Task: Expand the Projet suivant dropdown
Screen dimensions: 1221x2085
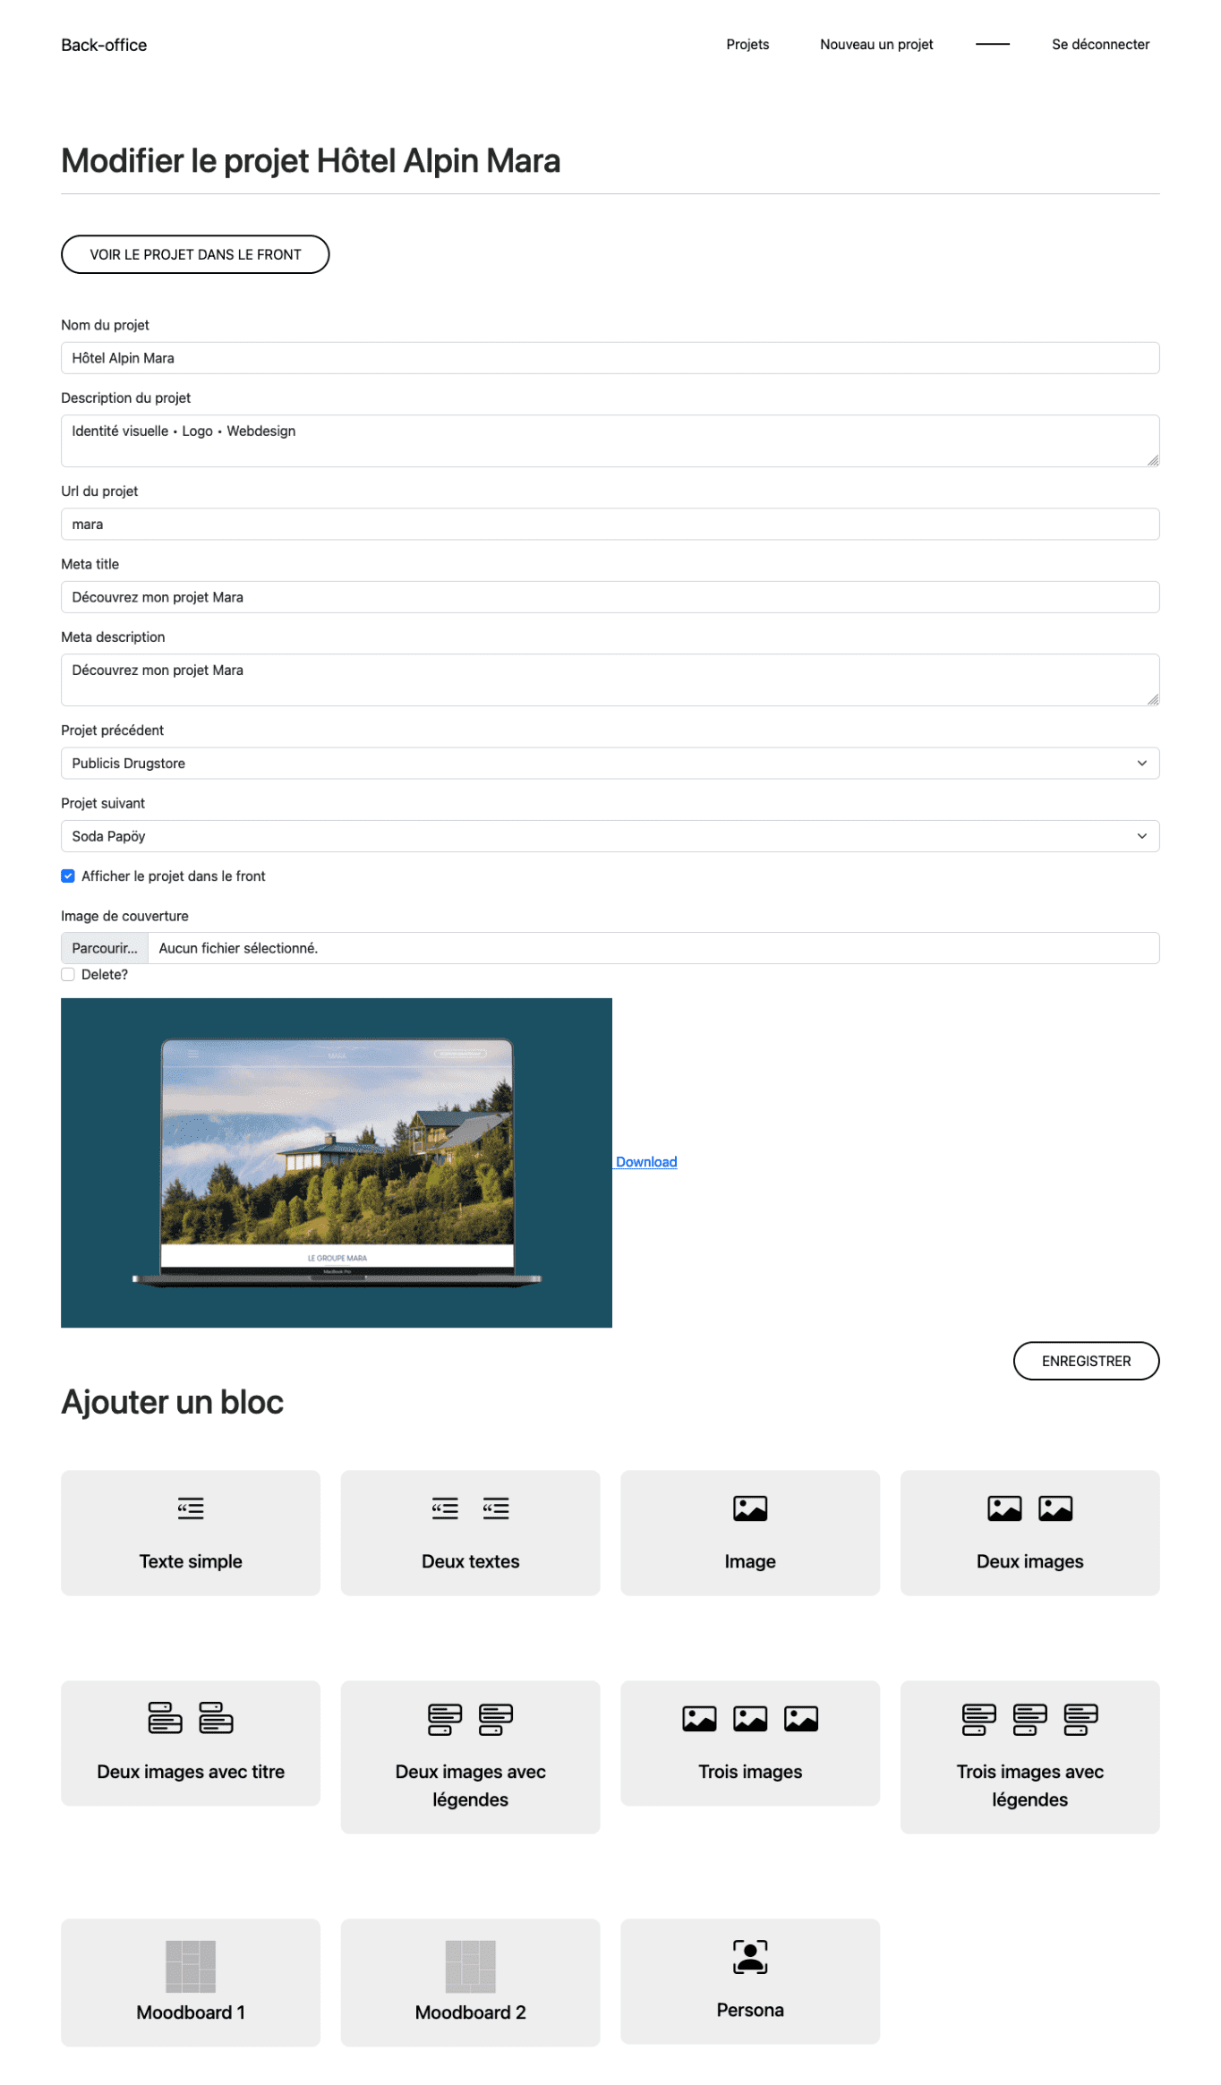Action: pos(610,835)
